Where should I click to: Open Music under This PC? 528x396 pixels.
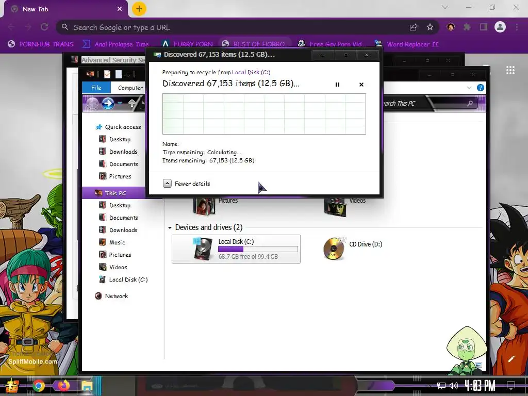[112, 242]
